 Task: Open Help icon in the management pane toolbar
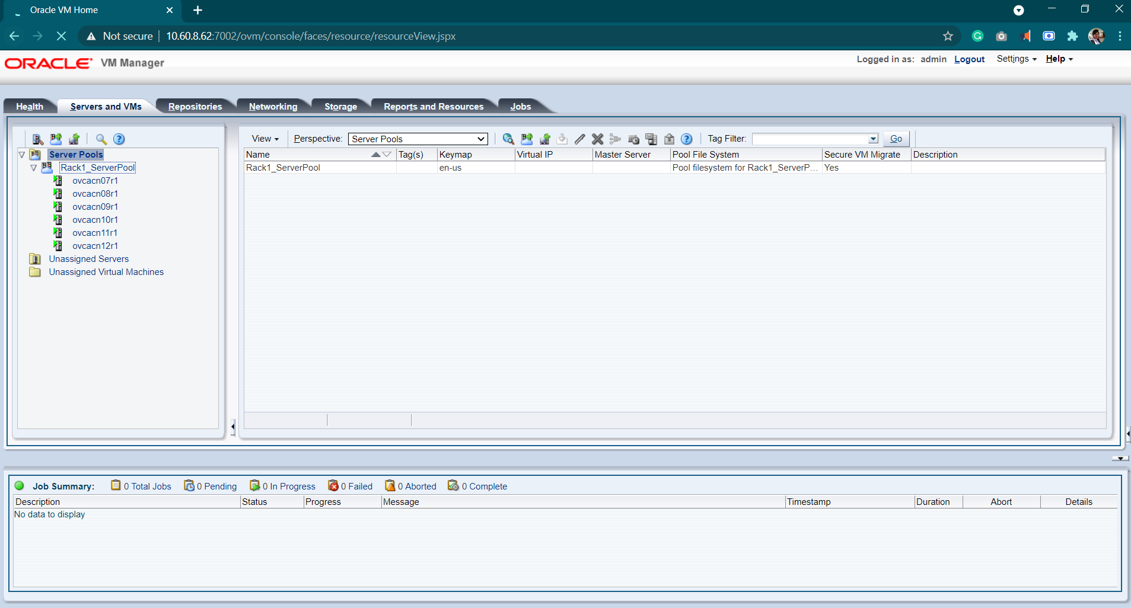(x=686, y=139)
